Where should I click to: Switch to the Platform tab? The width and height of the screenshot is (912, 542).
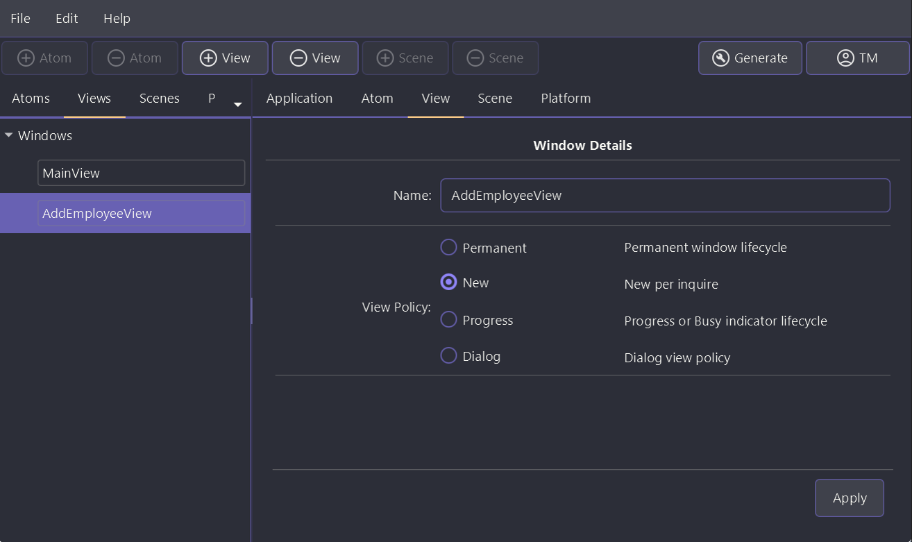(x=566, y=99)
